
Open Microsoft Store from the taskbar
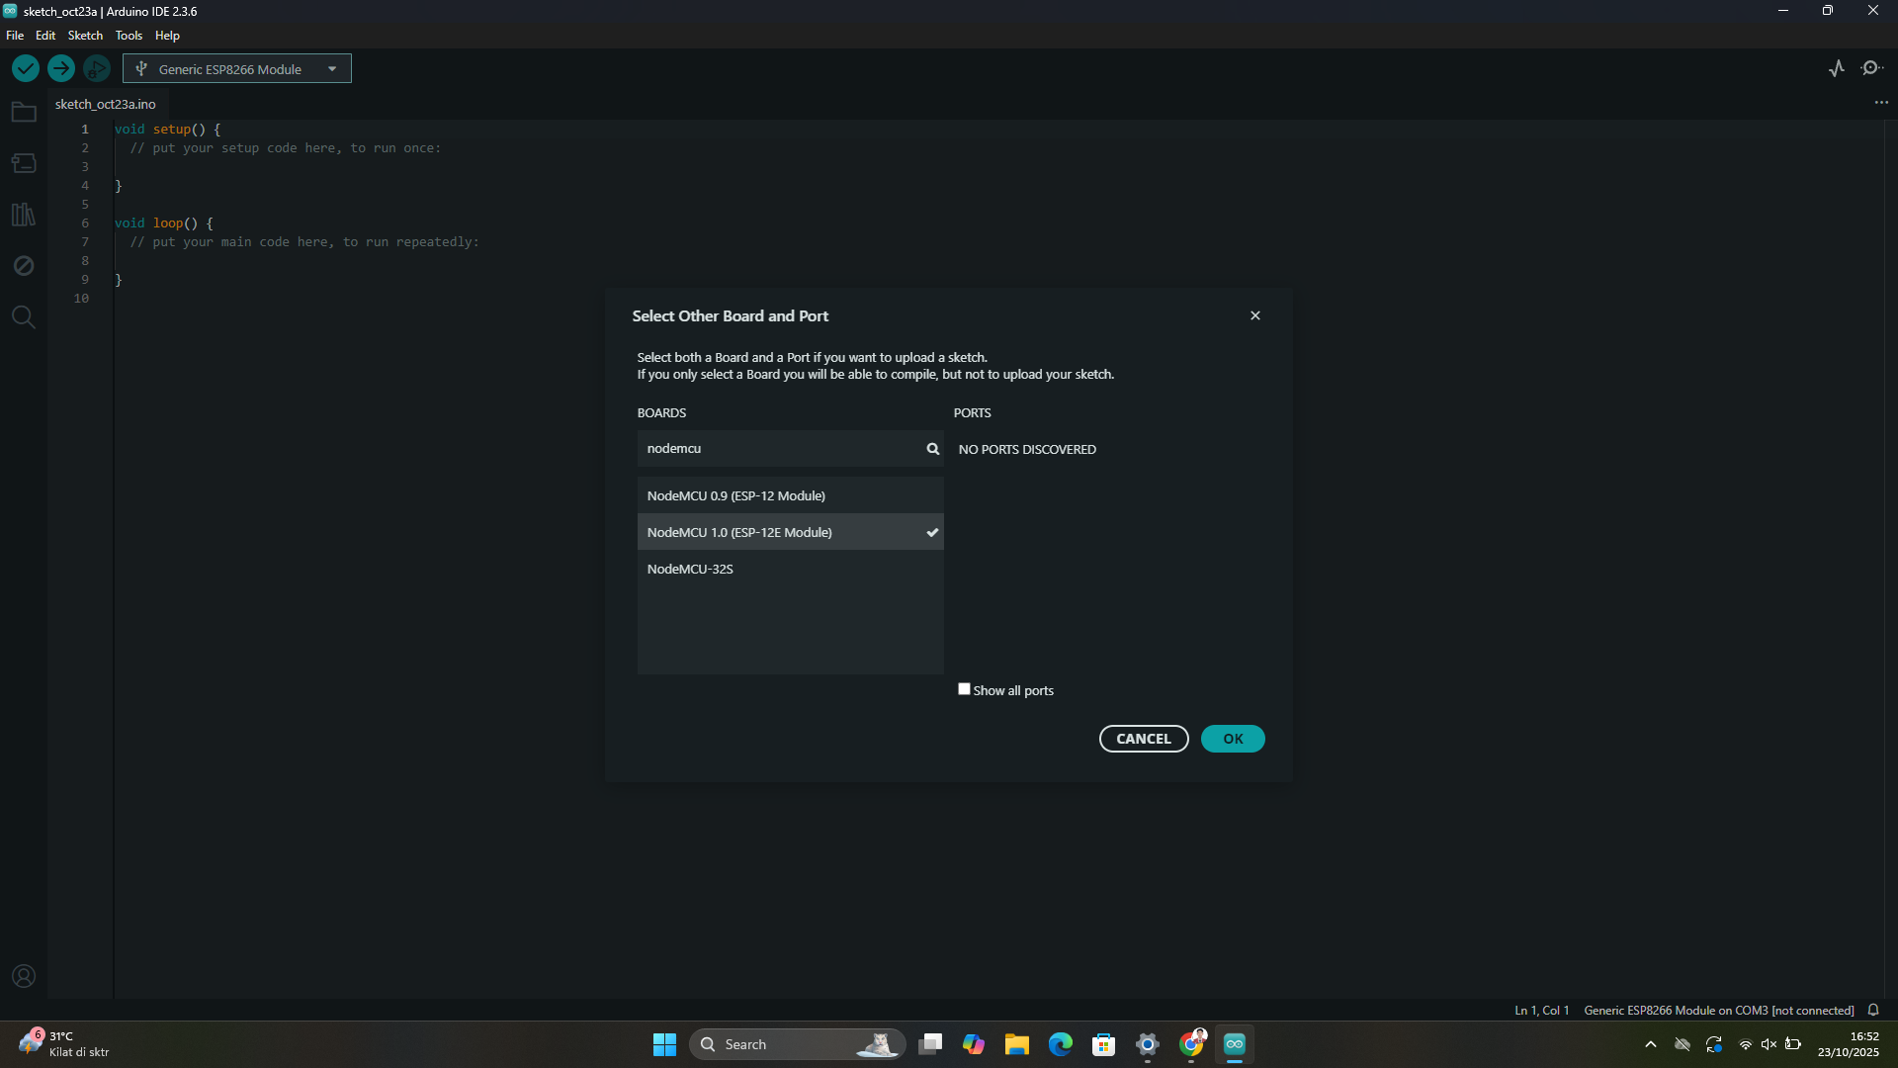[1104, 1044]
